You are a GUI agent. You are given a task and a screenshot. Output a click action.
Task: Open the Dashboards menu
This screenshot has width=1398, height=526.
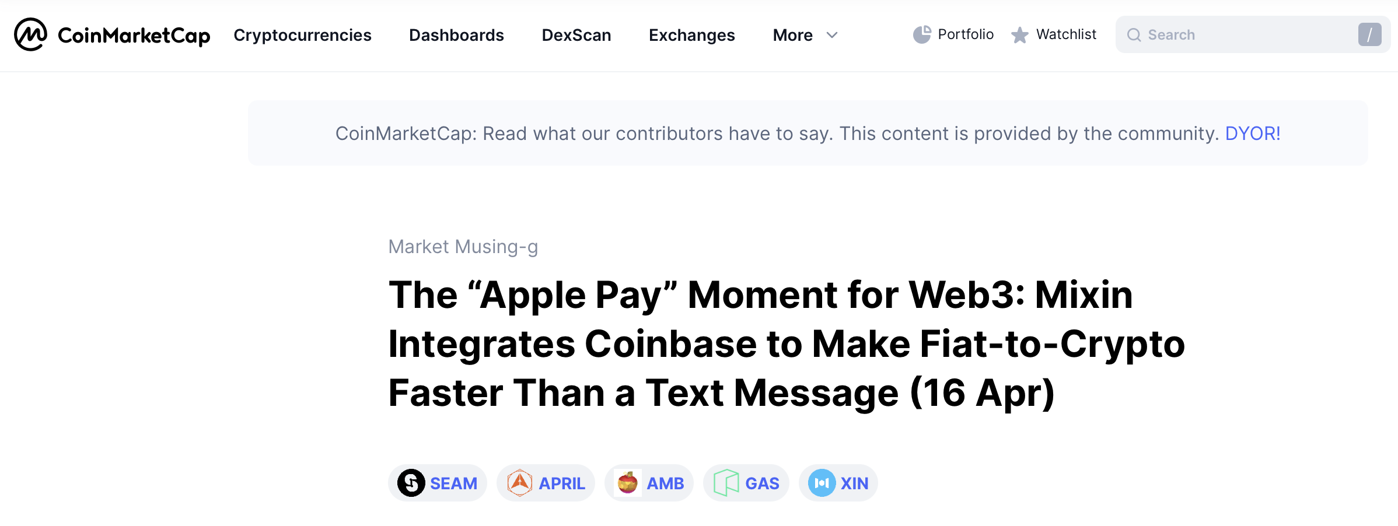tap(456, 35)
